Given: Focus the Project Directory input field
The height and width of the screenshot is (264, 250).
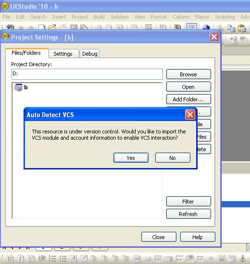Looking at the screenshot, I should point(87,74).
